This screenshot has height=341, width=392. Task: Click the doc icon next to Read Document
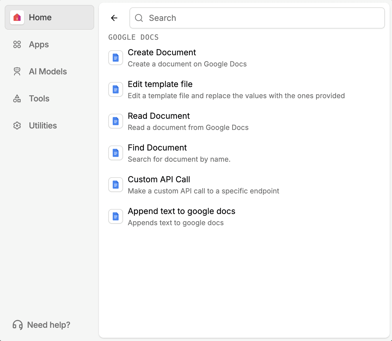(116, 121)
